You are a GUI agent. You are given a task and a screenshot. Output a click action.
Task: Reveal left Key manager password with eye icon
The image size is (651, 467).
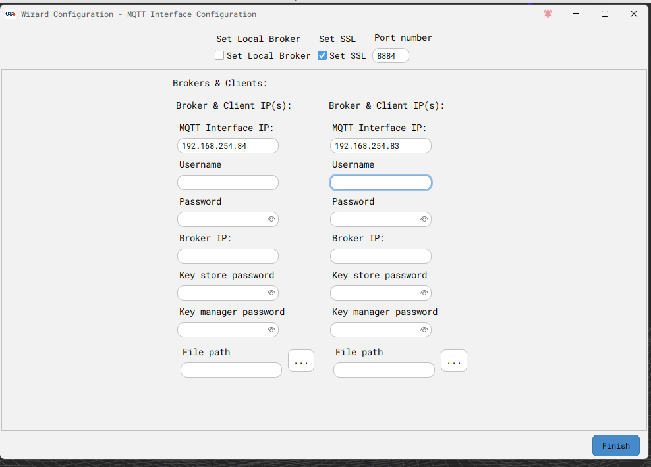tap(271, 330)
